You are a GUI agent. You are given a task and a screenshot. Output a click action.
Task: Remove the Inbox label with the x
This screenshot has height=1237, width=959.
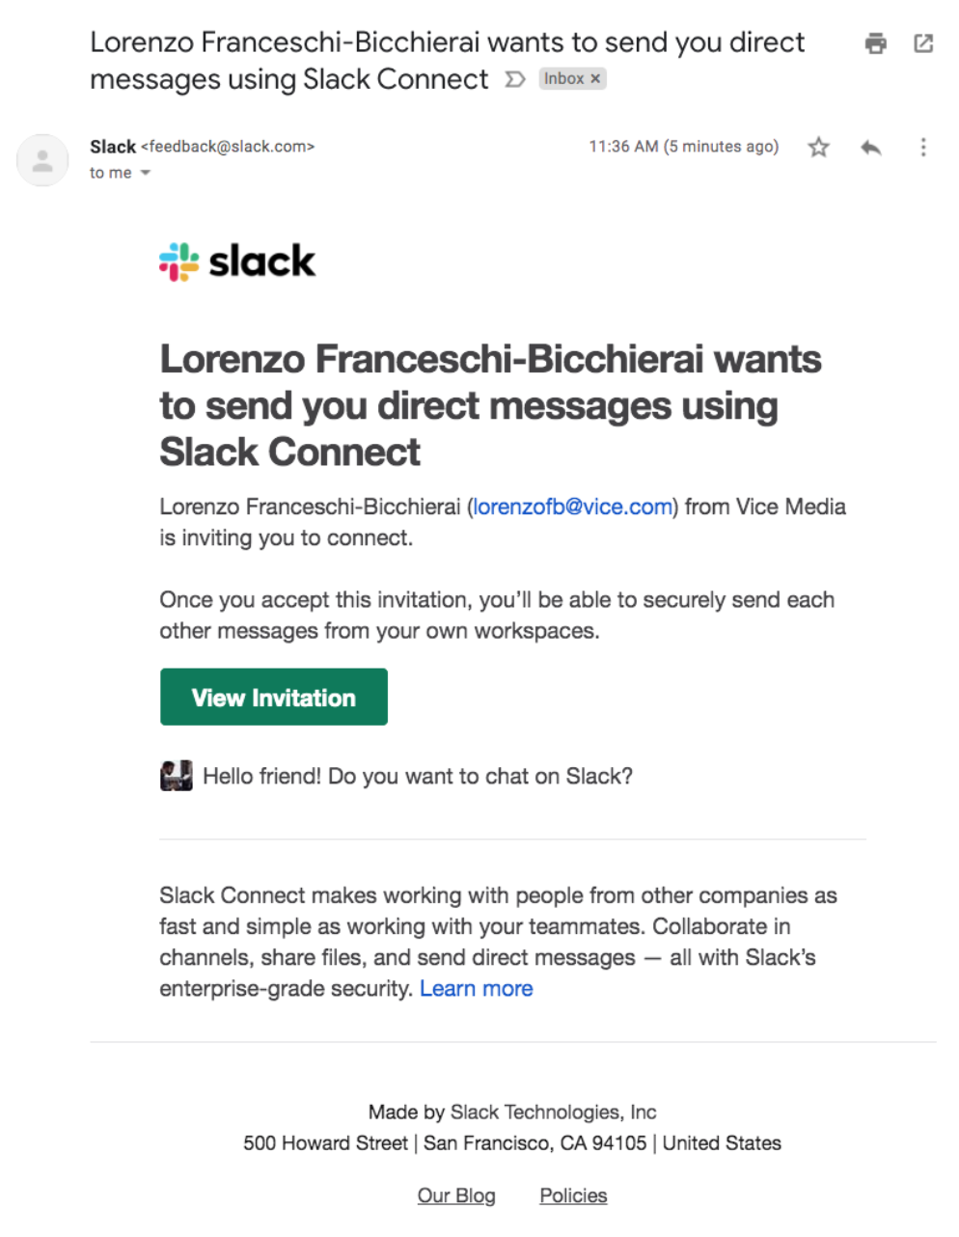pos(595,79)
